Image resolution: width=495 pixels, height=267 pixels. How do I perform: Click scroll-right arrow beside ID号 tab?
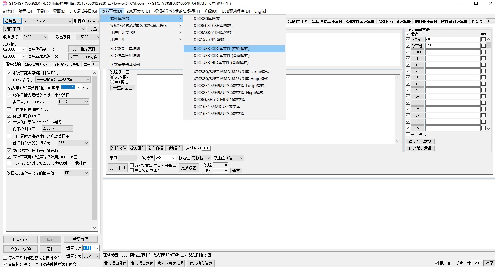tap(98, 64)
